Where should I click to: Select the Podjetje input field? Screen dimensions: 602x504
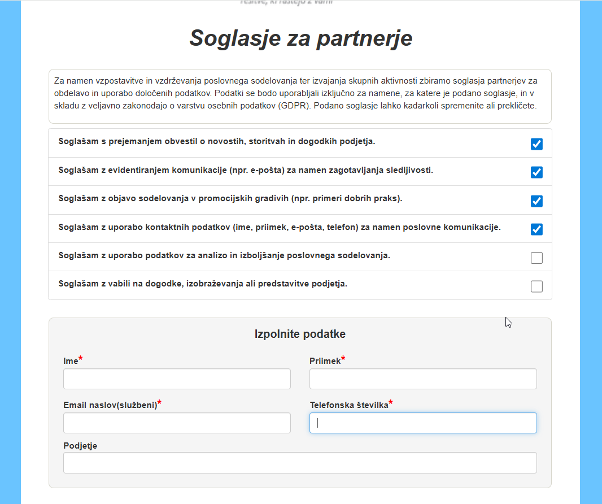(300, 463)
